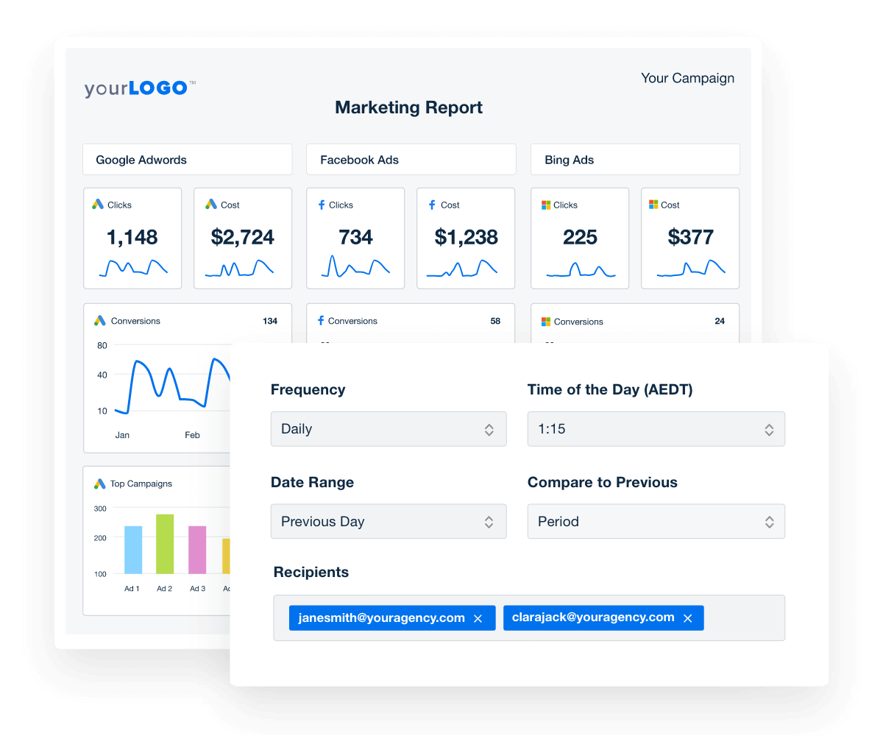The image size is (883, 736).
Task: Click the Bing icon on Clicks card
Action: (546, 205)
